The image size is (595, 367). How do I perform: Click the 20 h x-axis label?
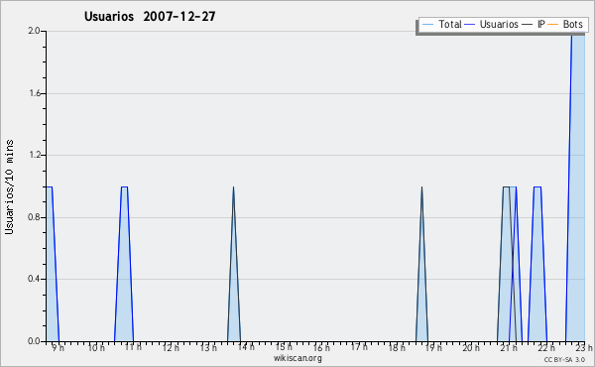(x=471, y=347)
